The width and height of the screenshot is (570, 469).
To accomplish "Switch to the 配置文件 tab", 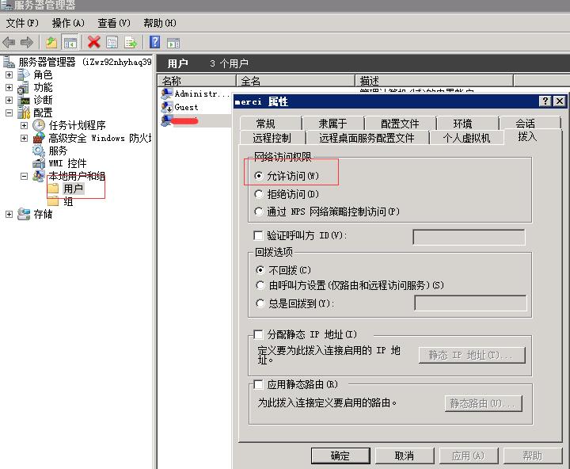I will pos(401,124).
